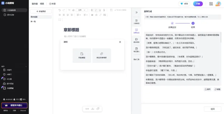
Task: Open the apps grid icon
Action: [211, 4]
